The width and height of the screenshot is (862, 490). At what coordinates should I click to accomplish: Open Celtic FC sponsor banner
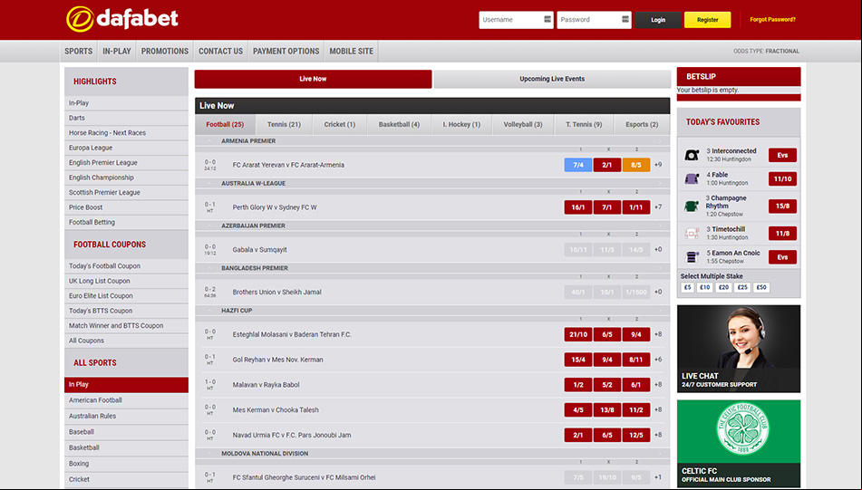(739, 443)
